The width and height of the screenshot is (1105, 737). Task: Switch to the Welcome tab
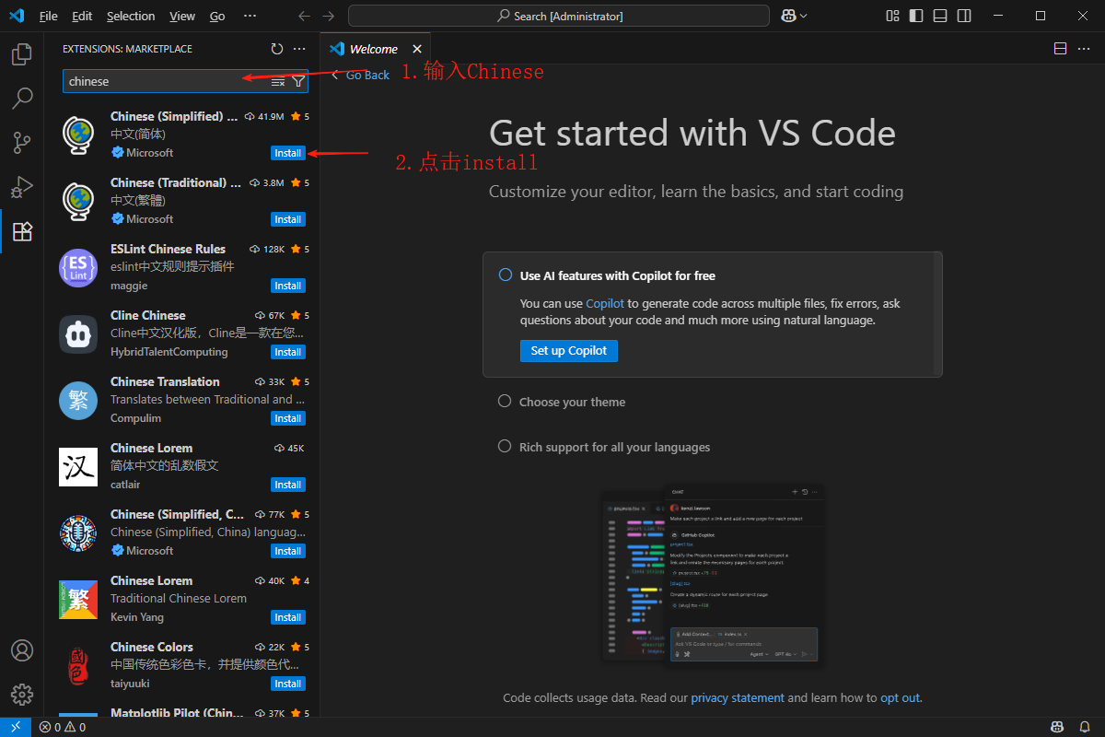(x=376, y=49)
